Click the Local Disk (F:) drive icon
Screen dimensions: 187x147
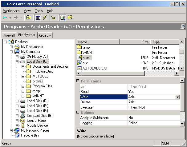click(23, 111)
